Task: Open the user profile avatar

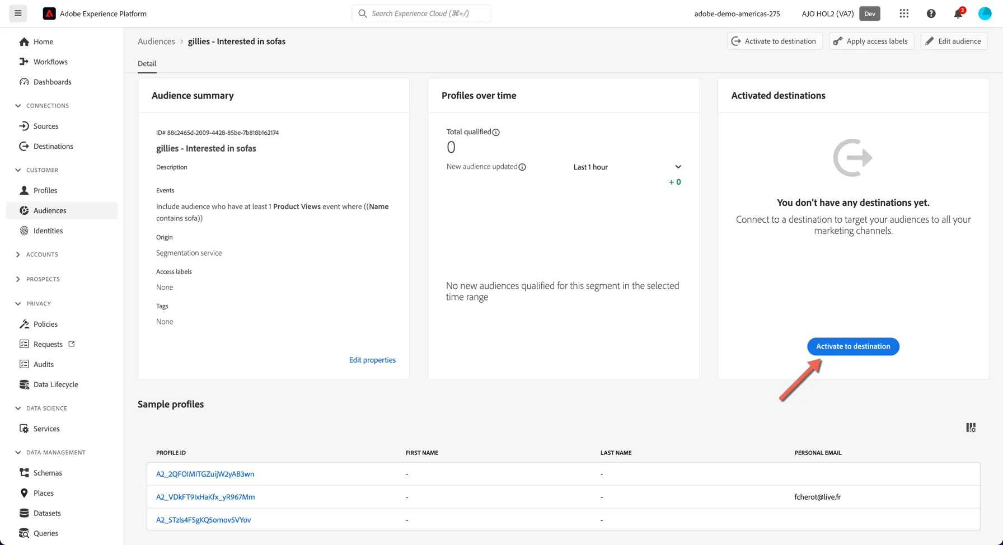Action: pyautogui.click(x=985, y=13)
